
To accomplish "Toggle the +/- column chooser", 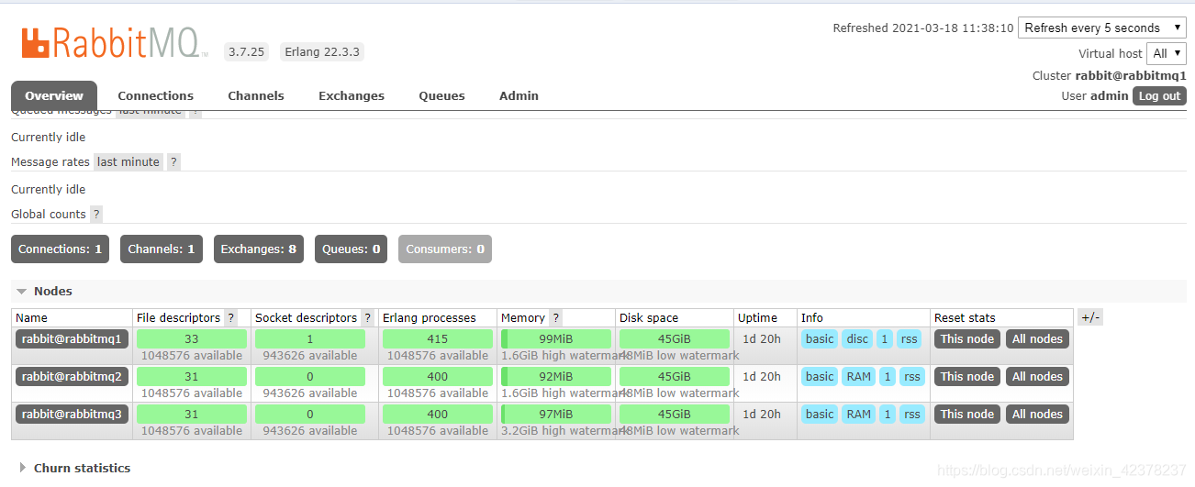I will click(x=1090, y=317).
